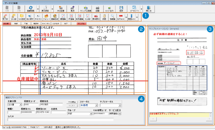Screen dimensions: 215x130
Task: Open the 垂直ルーラー dropdown arrow
Action: click(x=137, y=17)
